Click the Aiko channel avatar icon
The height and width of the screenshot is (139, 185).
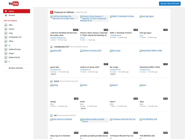click(6, 25)
